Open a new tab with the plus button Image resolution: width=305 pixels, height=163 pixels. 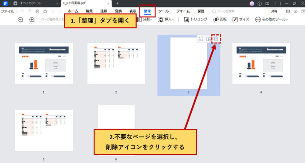[x=117, y=3]
